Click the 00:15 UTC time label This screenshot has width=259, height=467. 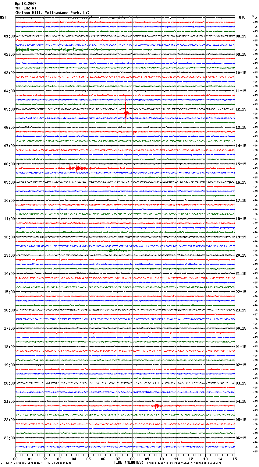pos(241,328)
